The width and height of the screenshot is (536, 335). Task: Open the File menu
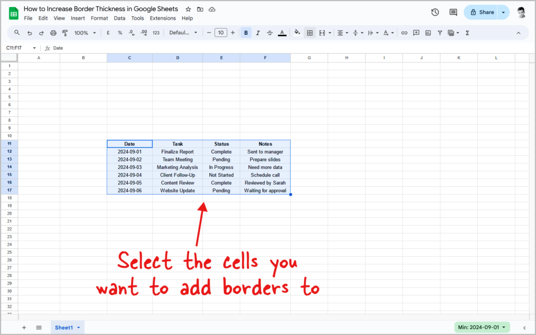tap(28, 18)
